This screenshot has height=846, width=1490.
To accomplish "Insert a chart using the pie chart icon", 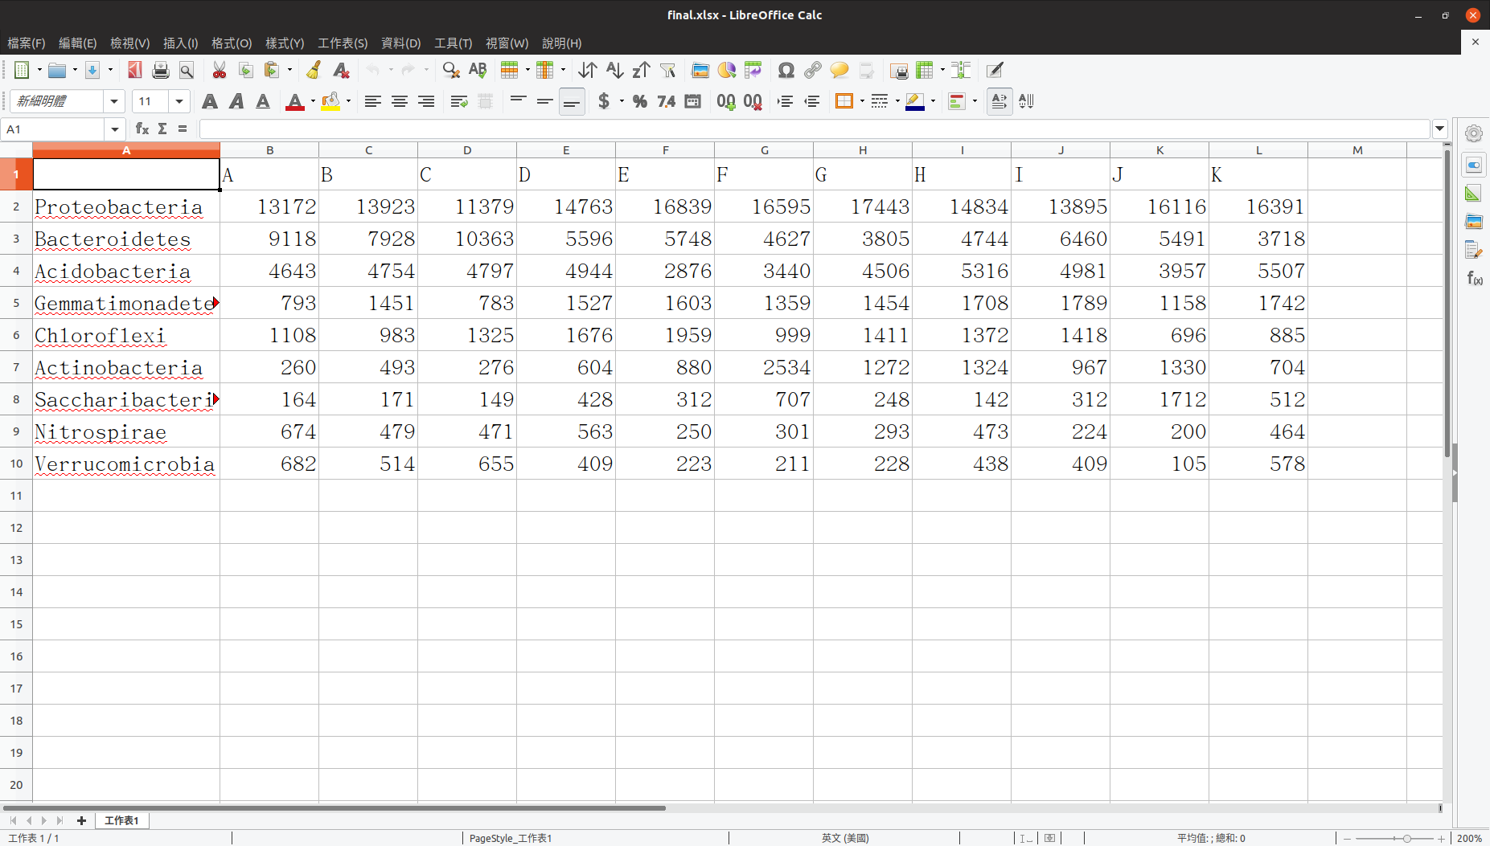I will (x=727, y=71).
